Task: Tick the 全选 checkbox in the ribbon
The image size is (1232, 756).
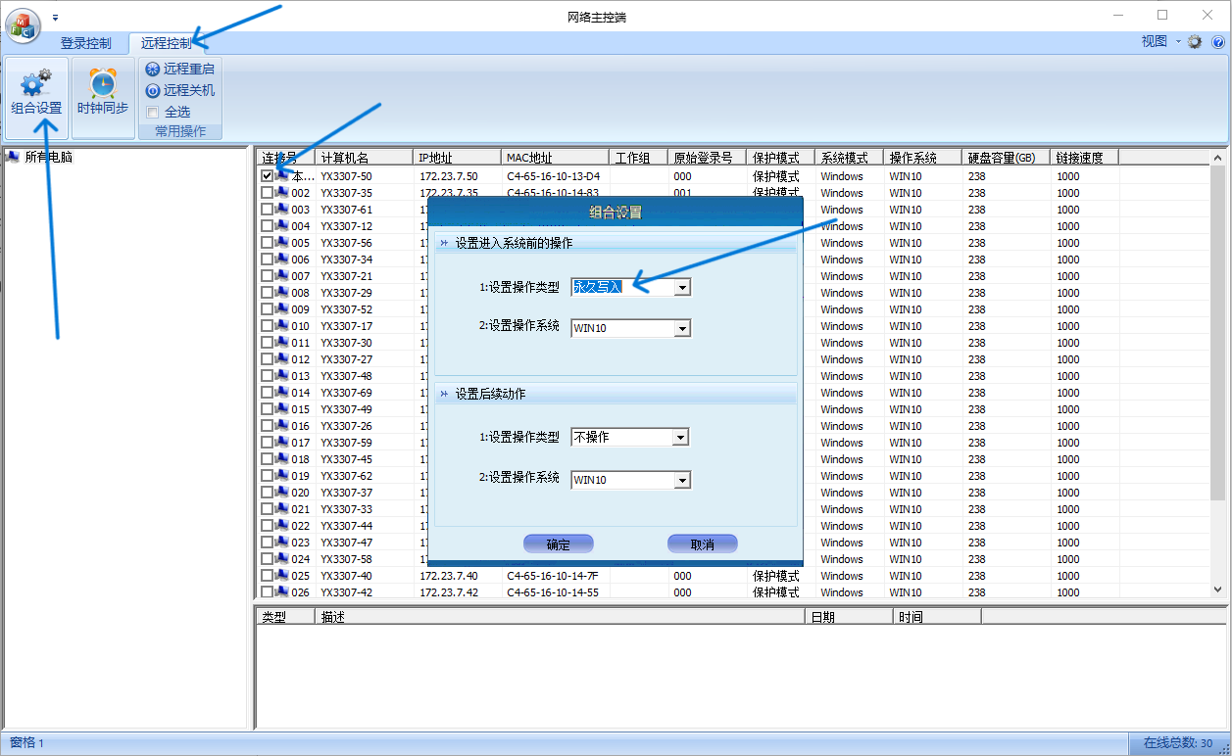Action: tap(153, 113)
